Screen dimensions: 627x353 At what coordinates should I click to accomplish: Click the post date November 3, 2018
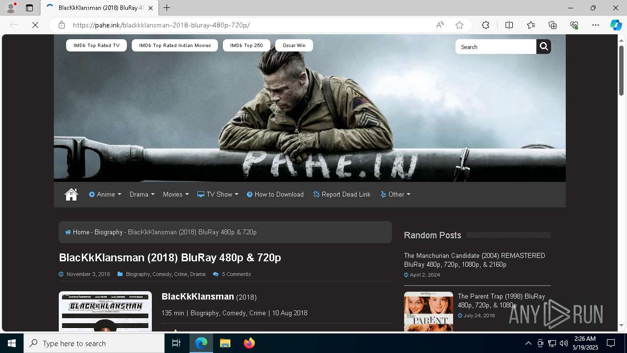coord(88,274)
